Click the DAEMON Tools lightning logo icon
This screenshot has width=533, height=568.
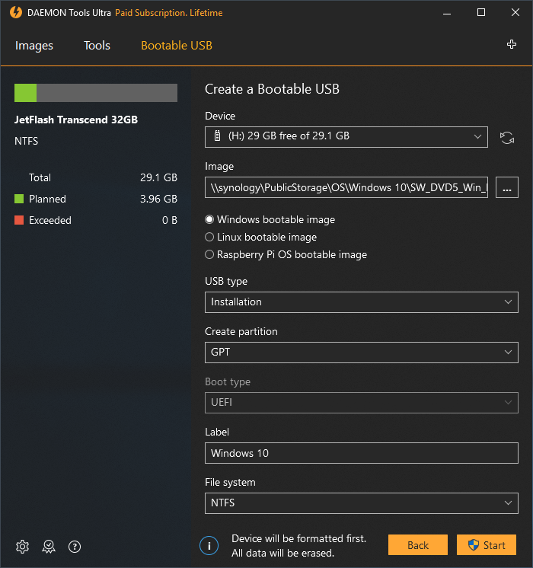(16, 12)
